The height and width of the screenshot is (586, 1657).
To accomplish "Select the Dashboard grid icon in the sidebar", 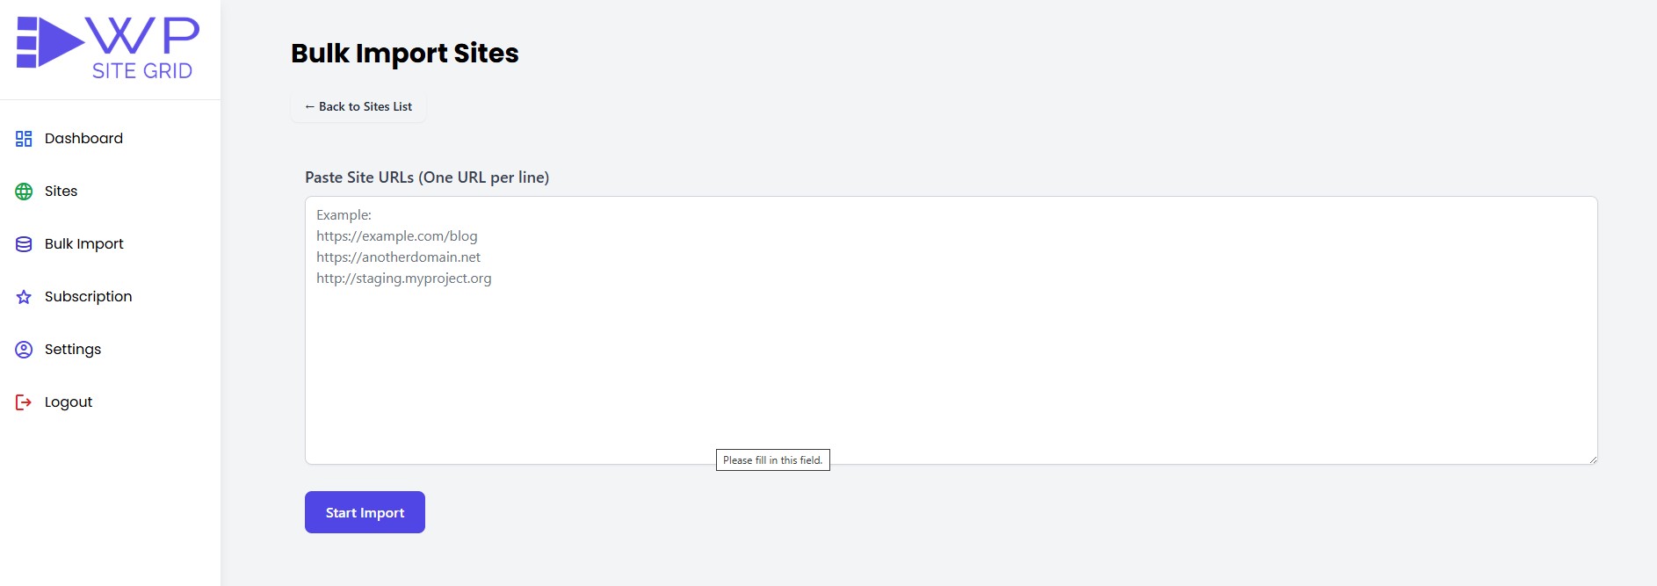I will click(22, 138).
